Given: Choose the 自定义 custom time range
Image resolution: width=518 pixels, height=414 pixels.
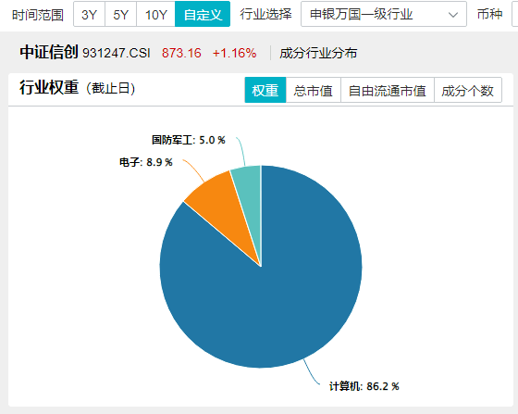Looking at the screenshot, I should 203,14.
